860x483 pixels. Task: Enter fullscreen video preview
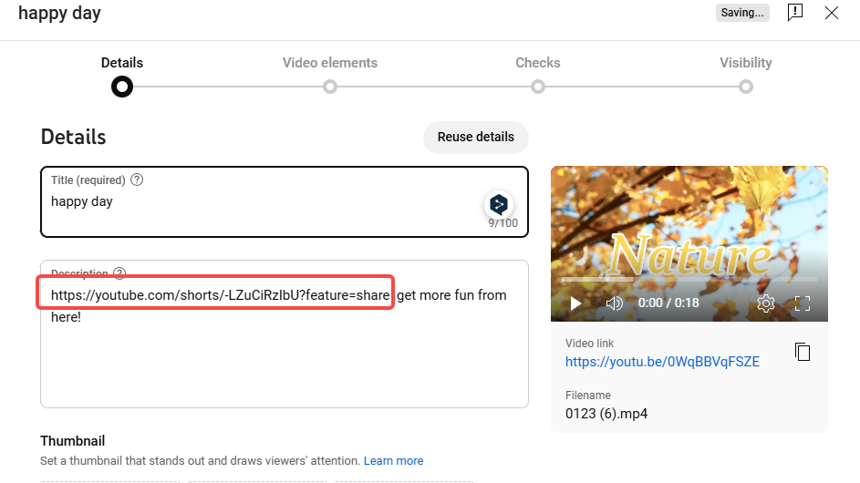(803, 303)
